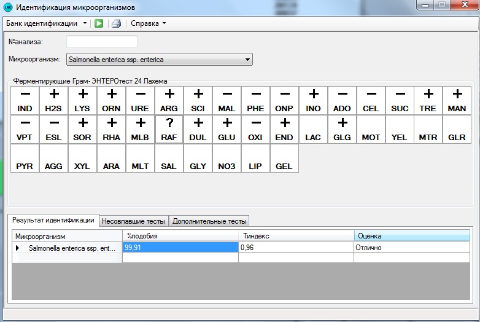Click the %подобия column header

[180, 236]
